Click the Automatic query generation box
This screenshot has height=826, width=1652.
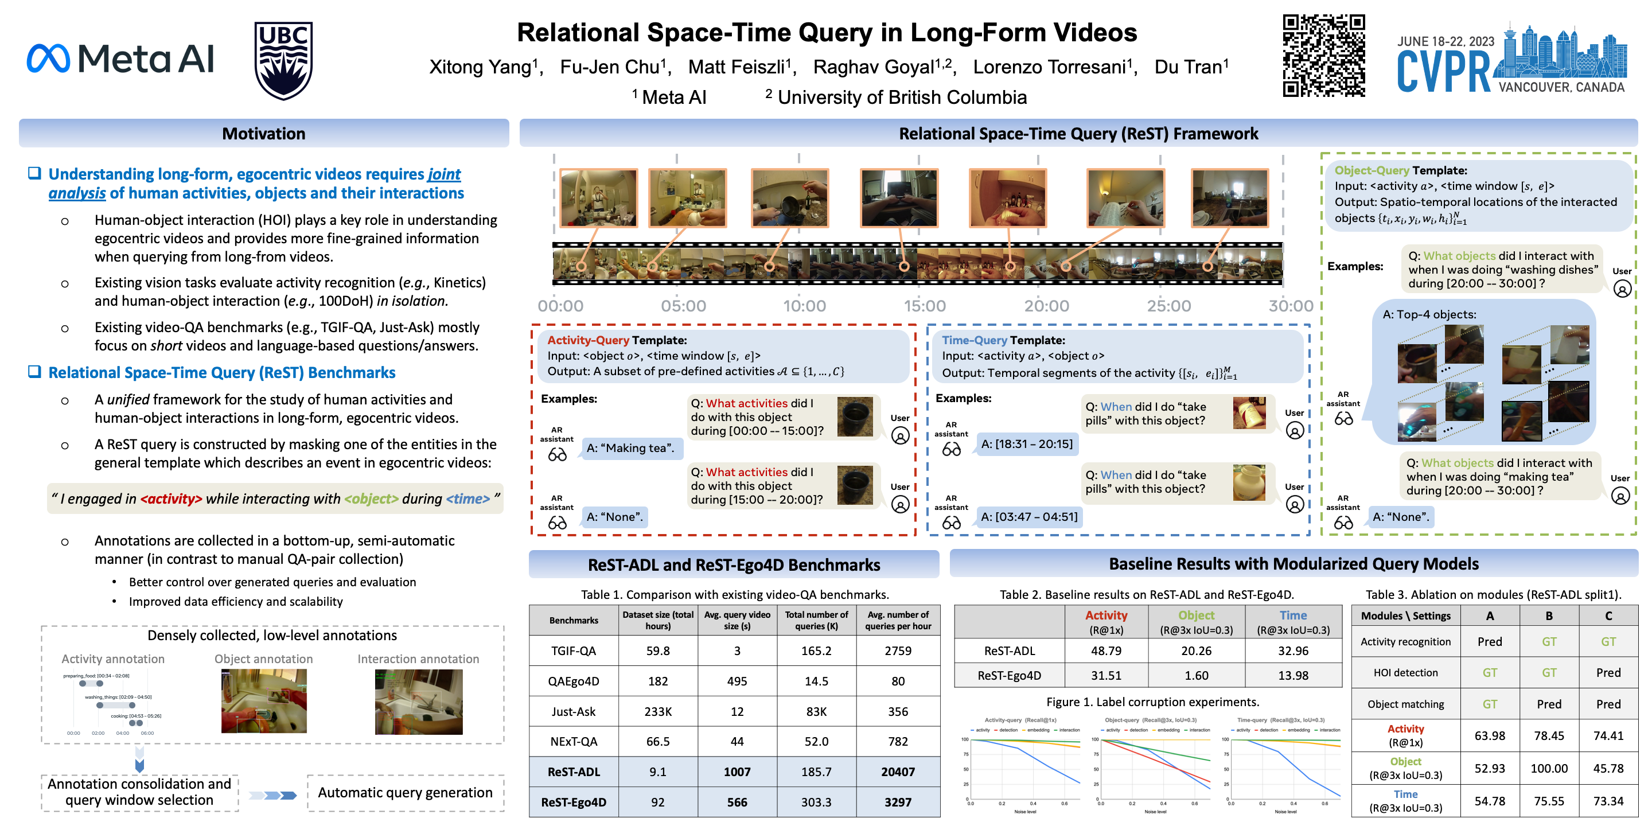pyautogui.click(x=404, y=793)
